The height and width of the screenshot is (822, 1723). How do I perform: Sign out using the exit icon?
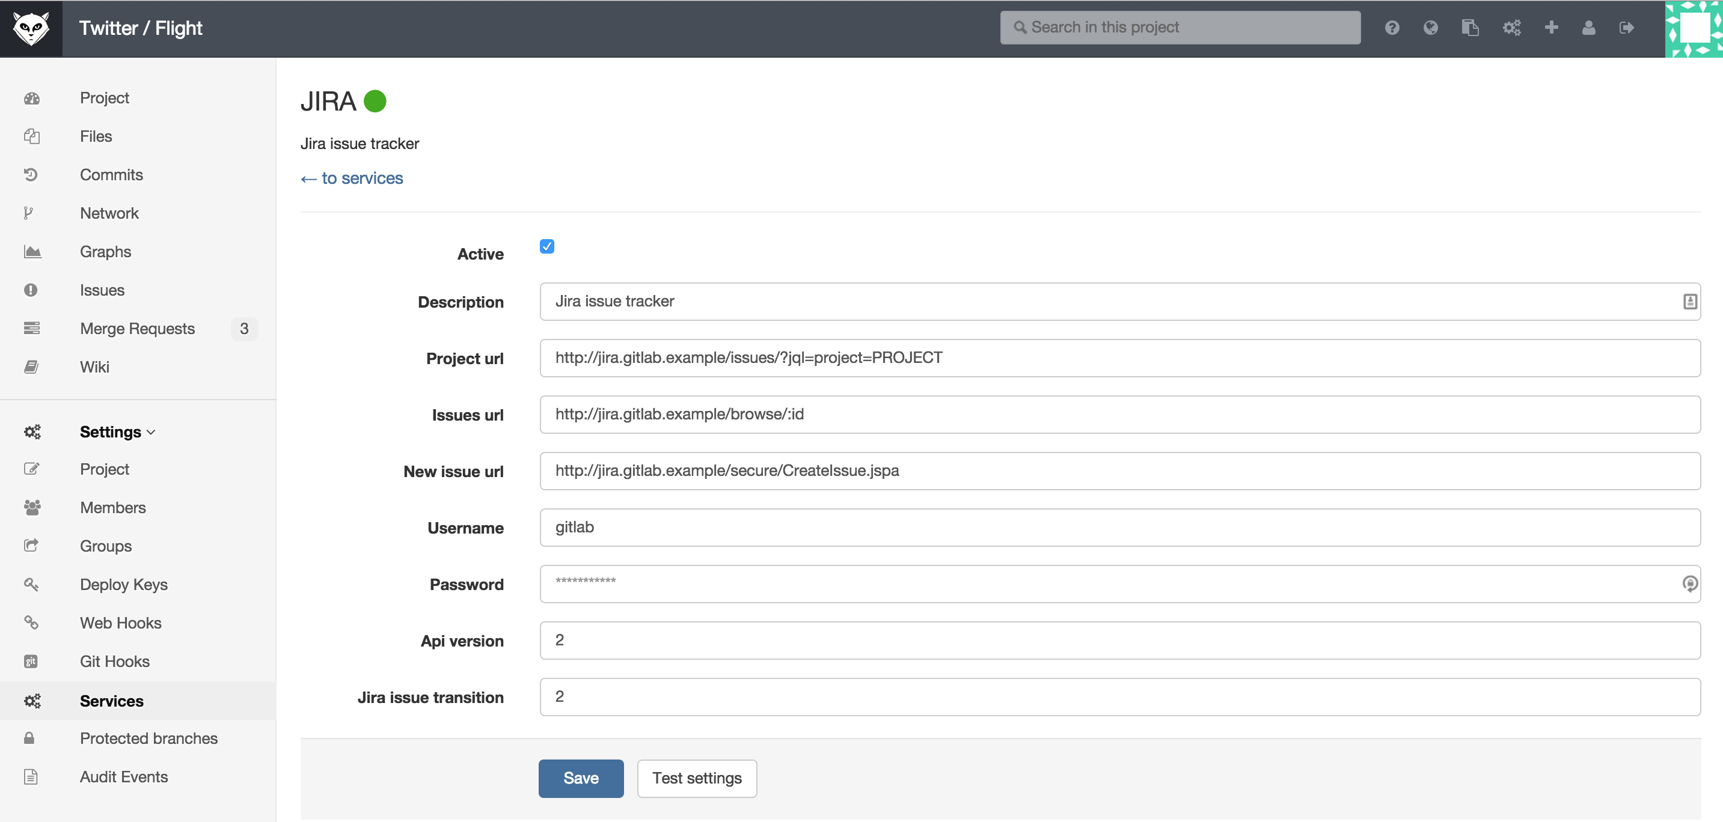(x=1627, y=28)
